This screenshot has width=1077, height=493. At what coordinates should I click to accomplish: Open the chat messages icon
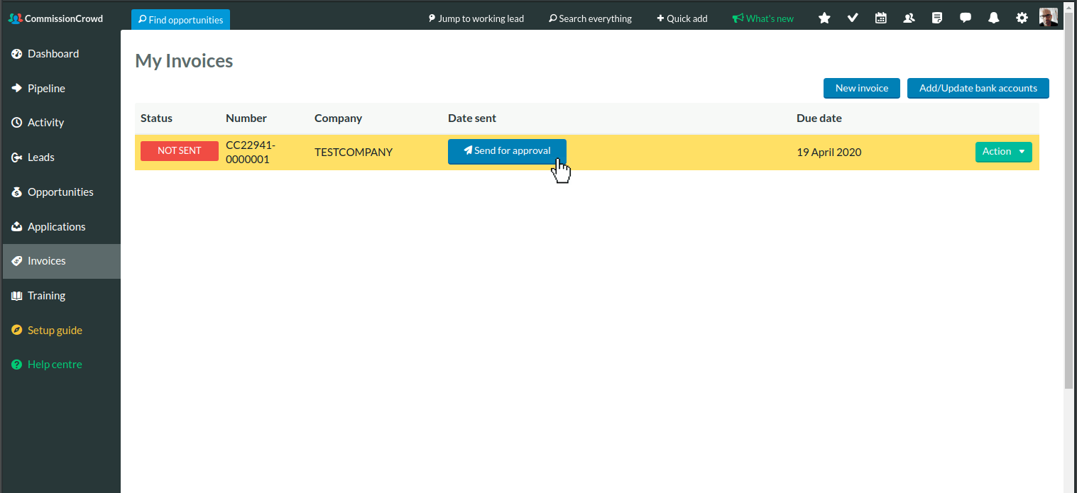click(x=966, y=18)
